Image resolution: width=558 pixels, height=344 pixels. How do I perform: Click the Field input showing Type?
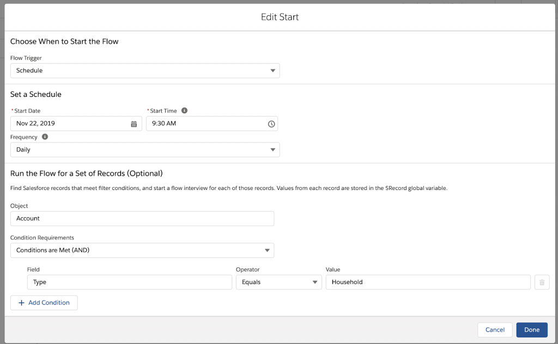[130, 282]
